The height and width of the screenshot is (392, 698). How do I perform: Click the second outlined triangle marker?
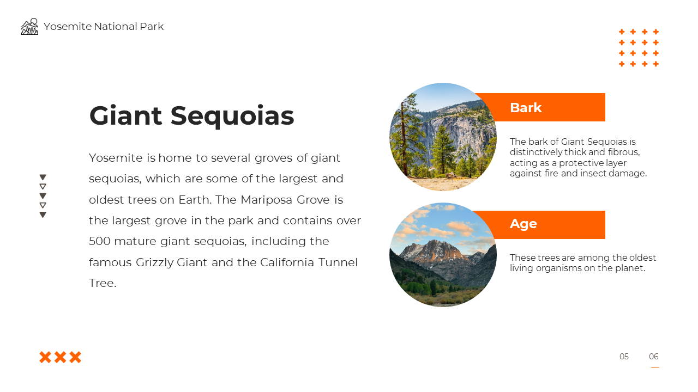pyautogui.click(x=43, y=186)
